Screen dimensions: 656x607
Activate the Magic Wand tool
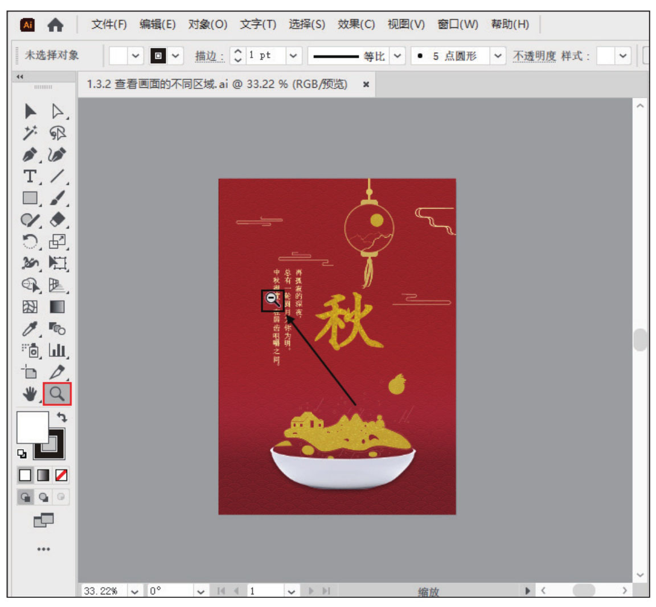(x=30, y=133)
